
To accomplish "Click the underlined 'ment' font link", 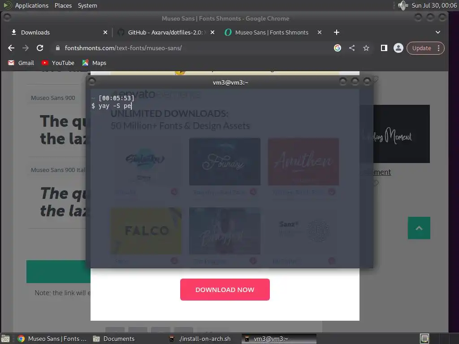I will (x=382, y=172).
